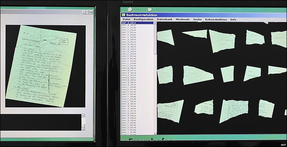Screen dimensions: 287x147
Task: Open the Konfiguration menu
Action: coord(143,19)
